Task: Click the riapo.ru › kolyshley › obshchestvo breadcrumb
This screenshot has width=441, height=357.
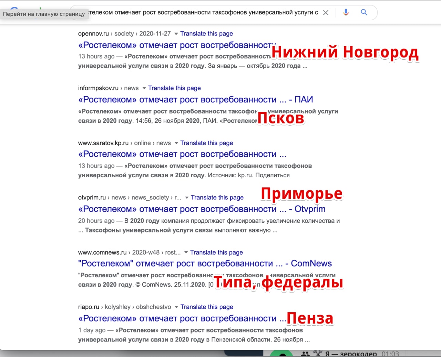Action: 124,307
